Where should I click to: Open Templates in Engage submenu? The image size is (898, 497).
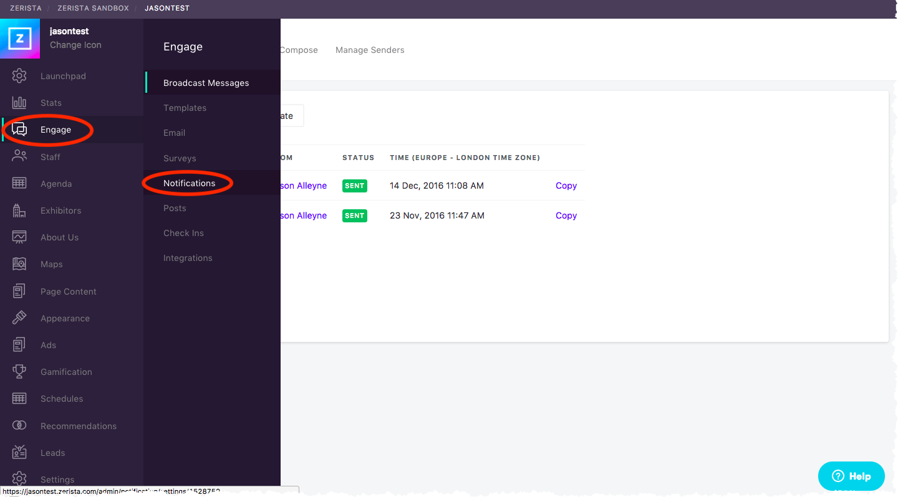pos(185,108)
